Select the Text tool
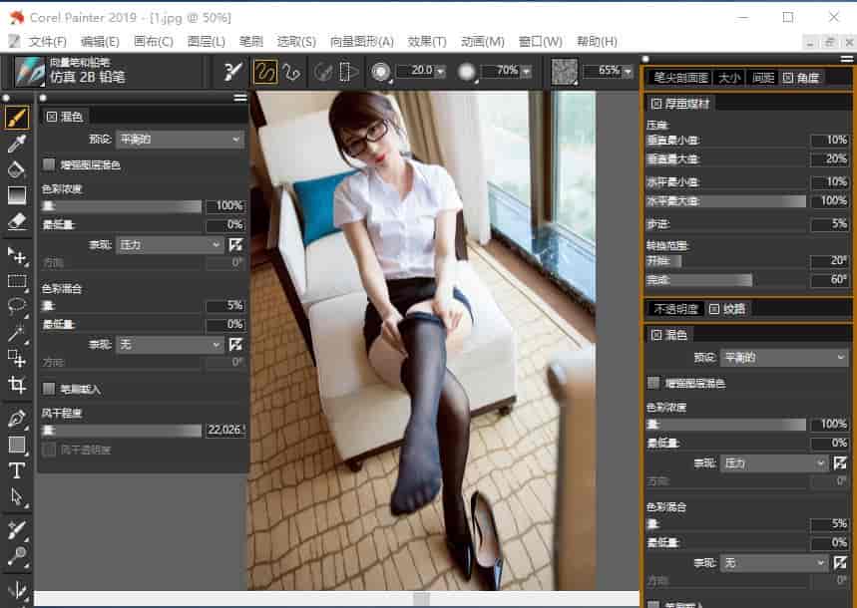Screen dimensions: 857x608 tap(17, 470)
